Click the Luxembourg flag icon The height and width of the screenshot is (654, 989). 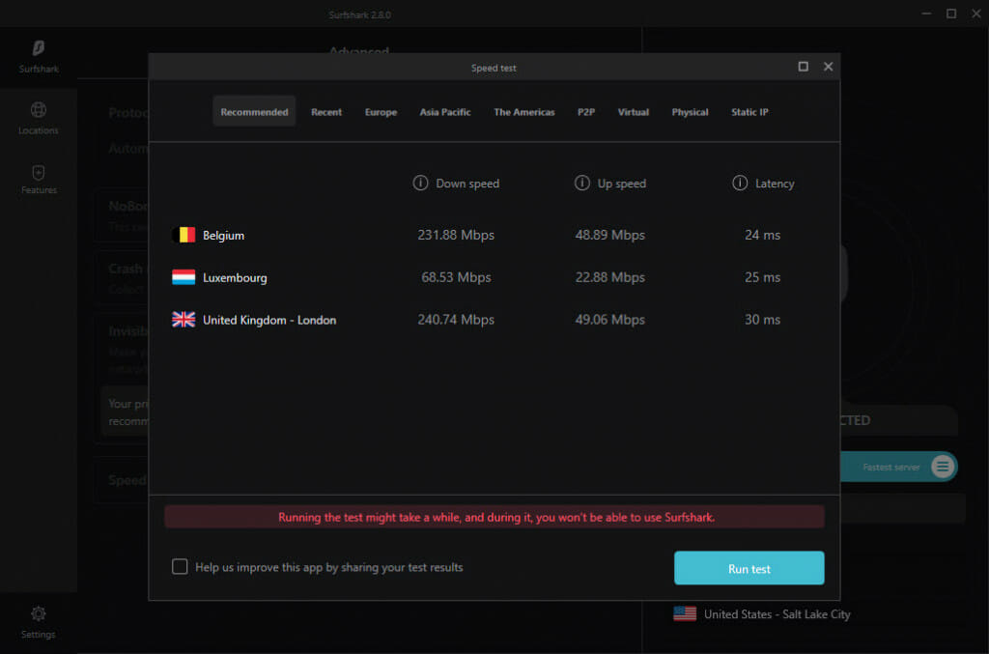tap(184, 277)
